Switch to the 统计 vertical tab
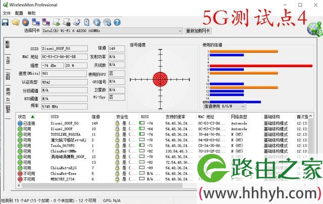Screen dimensions: 323x204 click(x=8, y=61)
